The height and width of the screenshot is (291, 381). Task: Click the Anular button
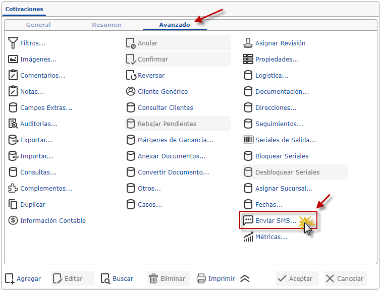click(177, 43)
